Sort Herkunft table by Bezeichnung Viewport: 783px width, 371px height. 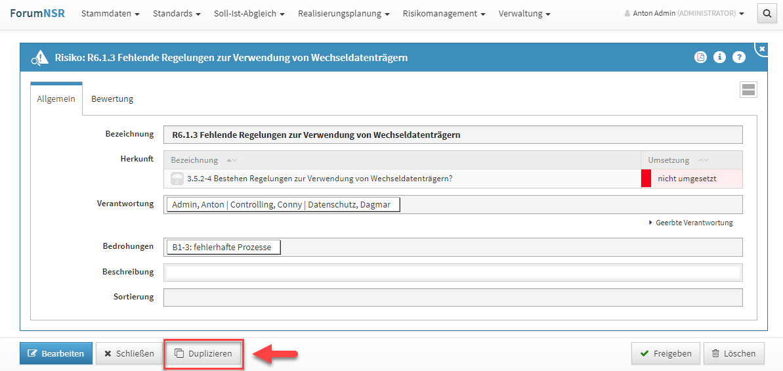[x=231, y=160]
